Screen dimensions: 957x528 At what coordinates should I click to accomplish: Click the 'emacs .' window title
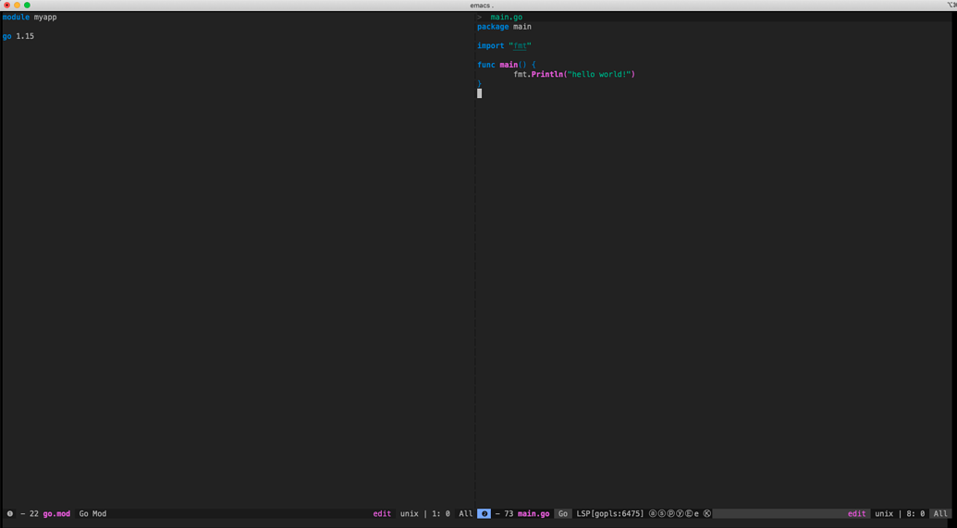coord(482,6)
